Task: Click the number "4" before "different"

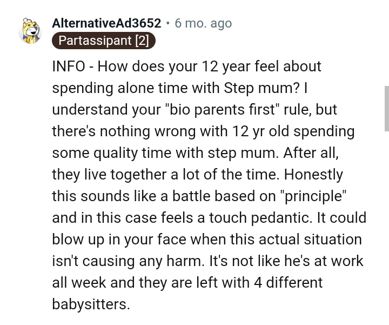Action: [x=258, y=283]
